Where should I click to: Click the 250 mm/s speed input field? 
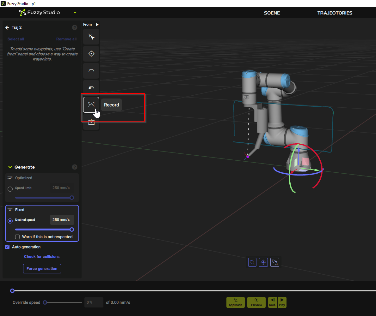[62, 219]
